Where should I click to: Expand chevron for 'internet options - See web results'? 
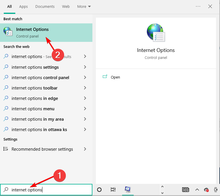[85, 56]
